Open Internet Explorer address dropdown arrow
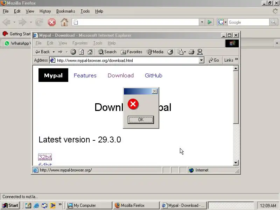 click(202, 60)
